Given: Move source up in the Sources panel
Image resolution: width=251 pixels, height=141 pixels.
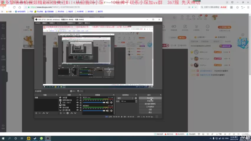Looking at the screenshot, I should point(72,113).
